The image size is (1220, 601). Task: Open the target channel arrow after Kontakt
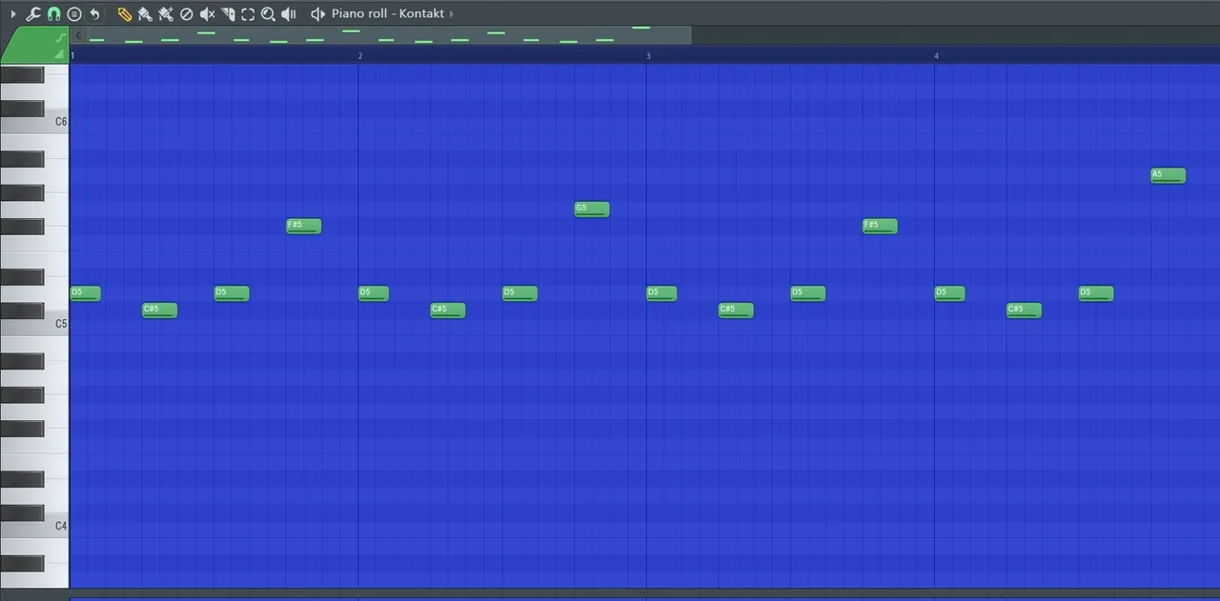point(452,14)
